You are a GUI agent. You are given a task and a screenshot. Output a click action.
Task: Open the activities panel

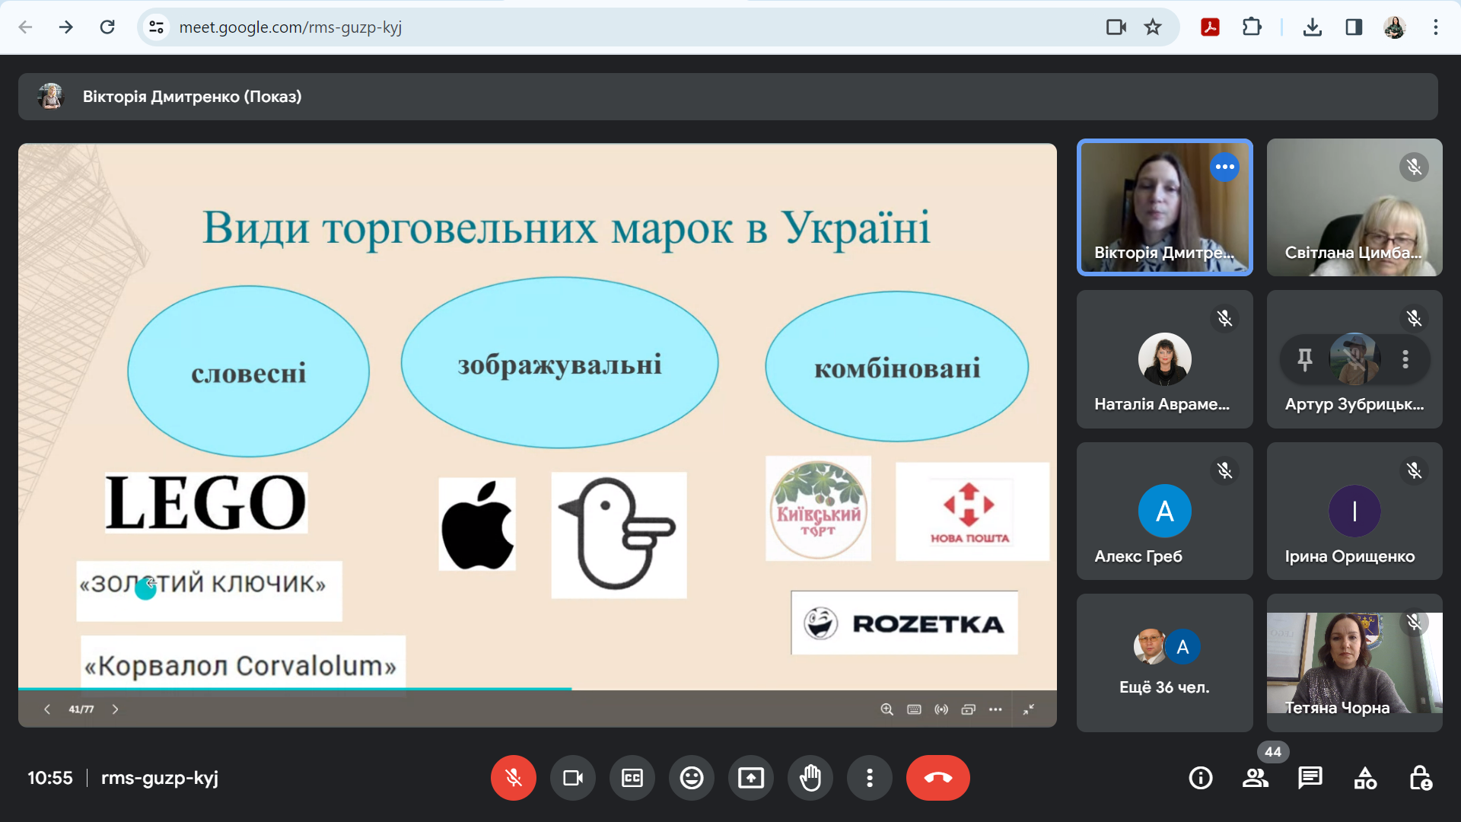pos(1365,778)
